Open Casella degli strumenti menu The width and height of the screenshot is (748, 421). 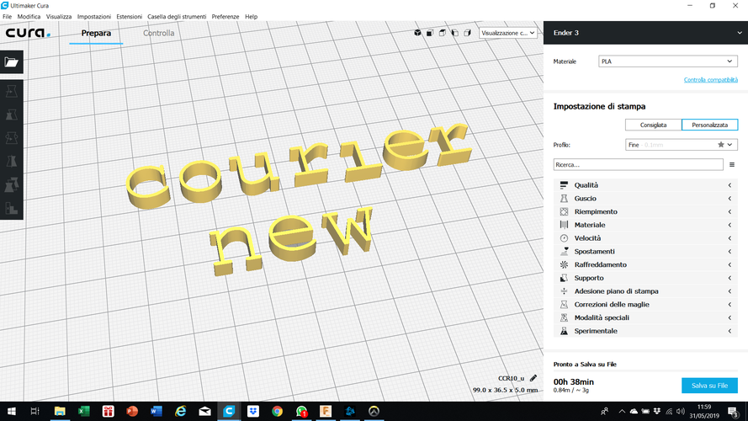pyautogui.click(x=177, y=16)
